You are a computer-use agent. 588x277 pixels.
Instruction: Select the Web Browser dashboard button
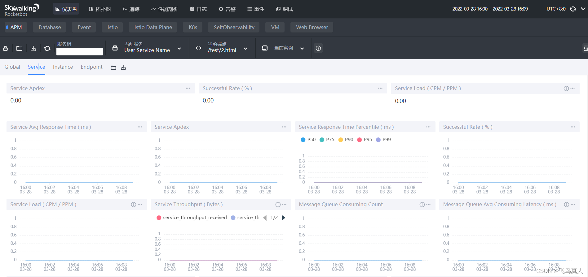[312, 27]
